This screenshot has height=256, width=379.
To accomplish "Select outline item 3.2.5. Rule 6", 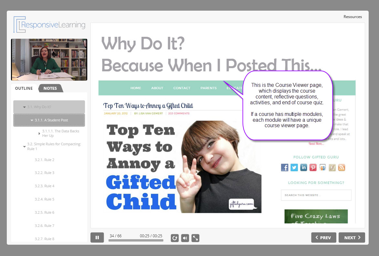I will [x=45, y=212].
